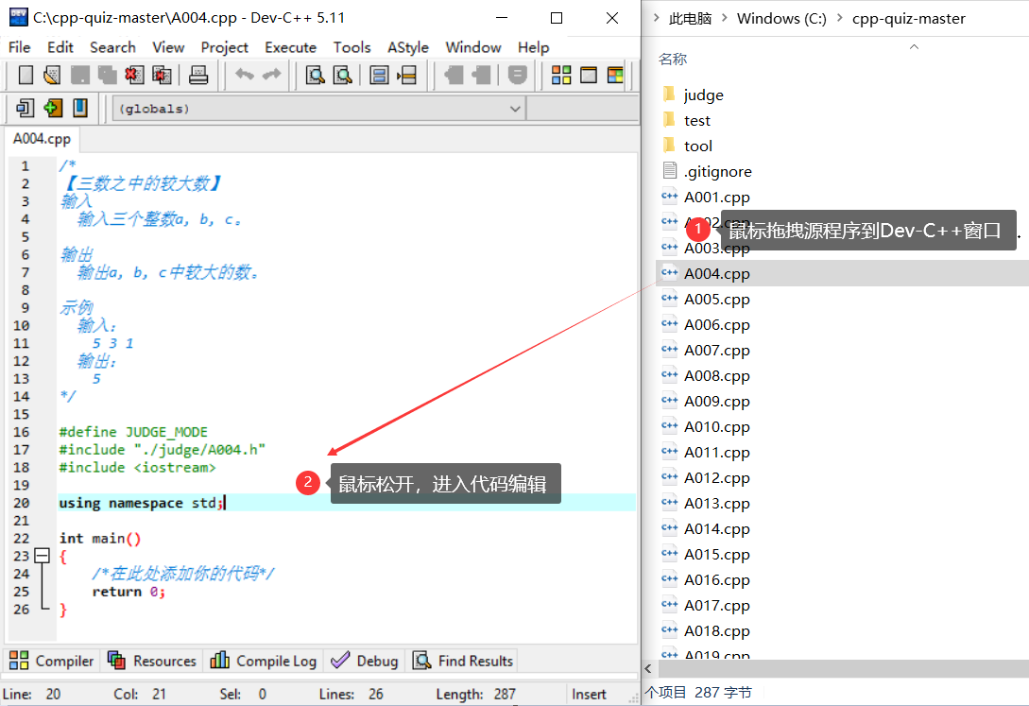Screen dimensions: 1029x706
Task: Select the A004.cpp editor tab
Action: 42,139
